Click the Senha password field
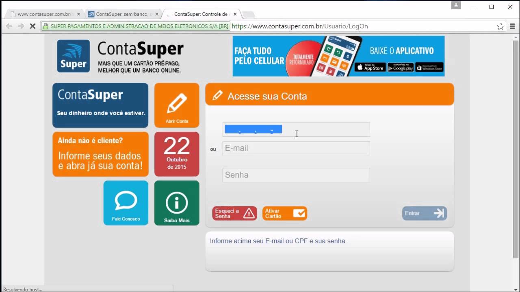 tap(296, 175)
